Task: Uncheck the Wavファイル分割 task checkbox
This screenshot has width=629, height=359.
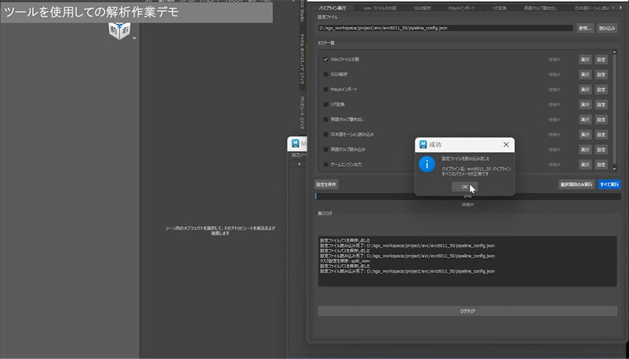Action: (326, 59)
